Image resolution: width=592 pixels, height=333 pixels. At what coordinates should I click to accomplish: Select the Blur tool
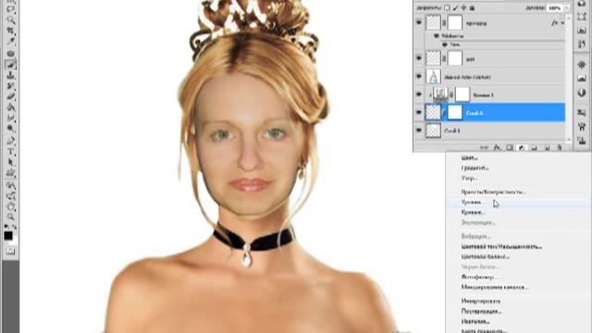[11, 117]
